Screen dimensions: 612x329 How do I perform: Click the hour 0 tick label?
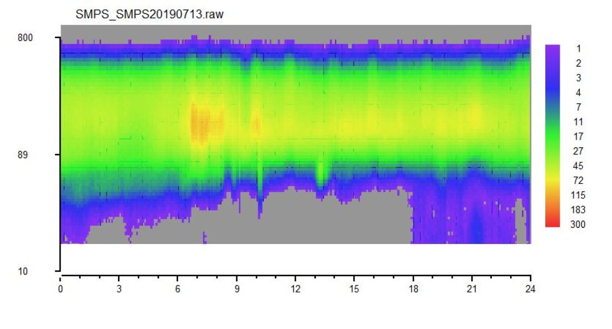61,289
